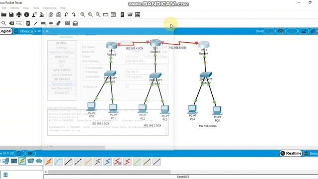Open the Tools menu

[36, 8]
